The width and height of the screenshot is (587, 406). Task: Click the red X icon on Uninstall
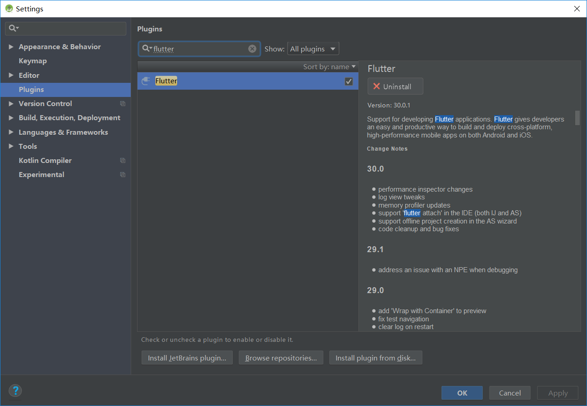pyautogui.click(x=376, y=86)
